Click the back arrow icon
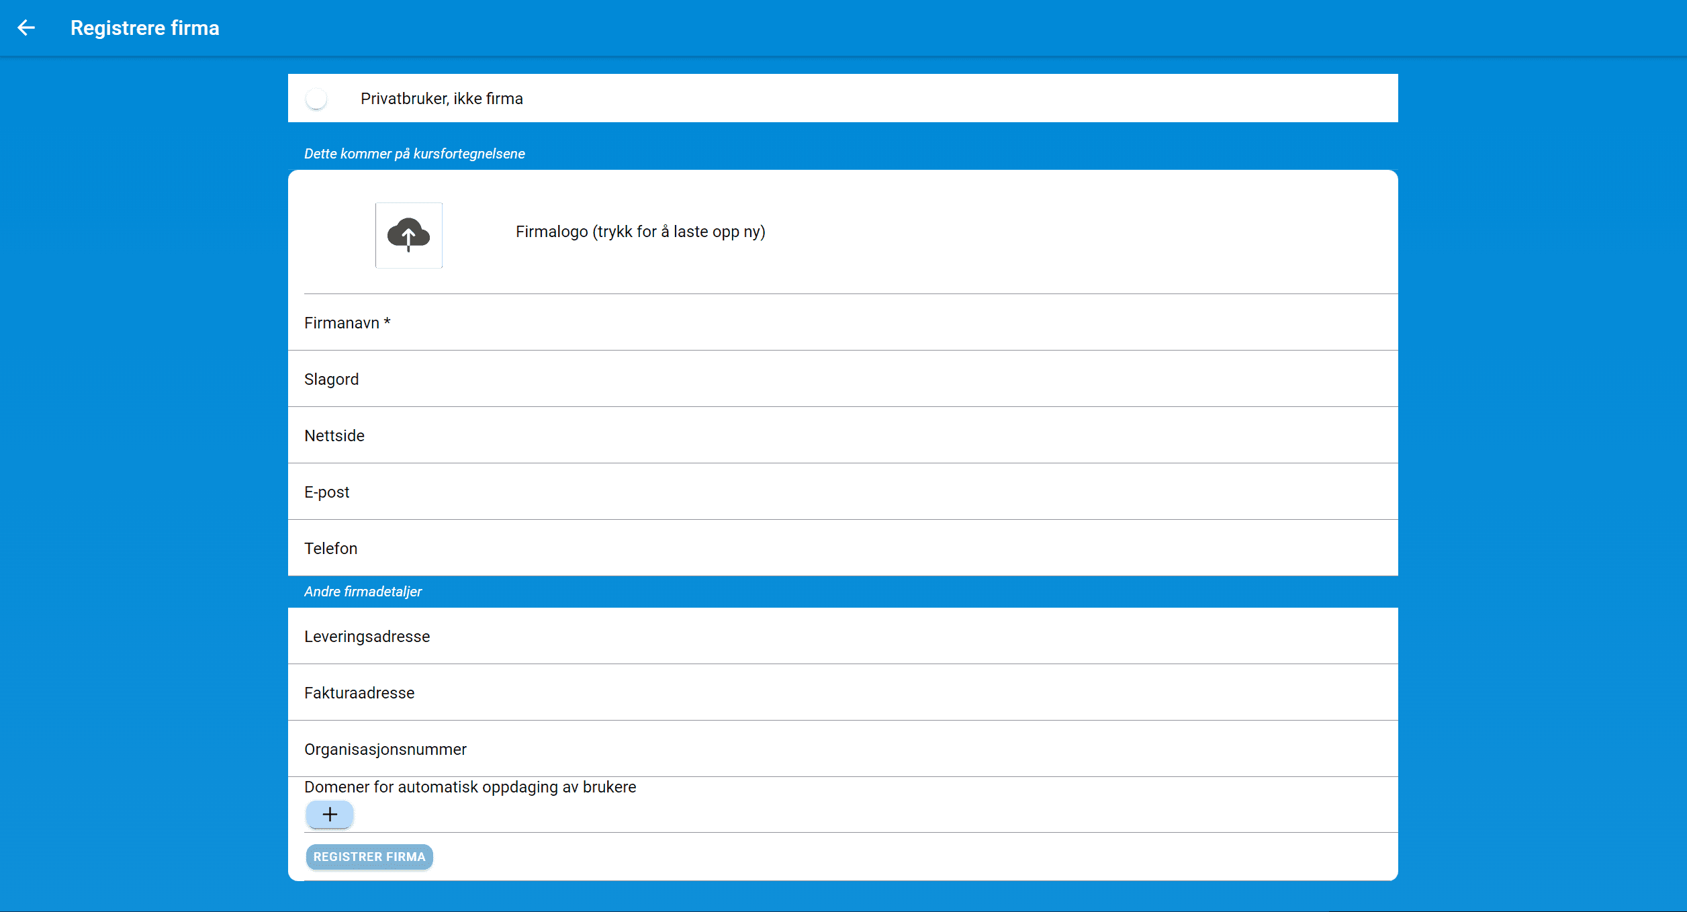The height and width of the screenshot is (912, 1687). pyautogui.click(x=26, y=28)
